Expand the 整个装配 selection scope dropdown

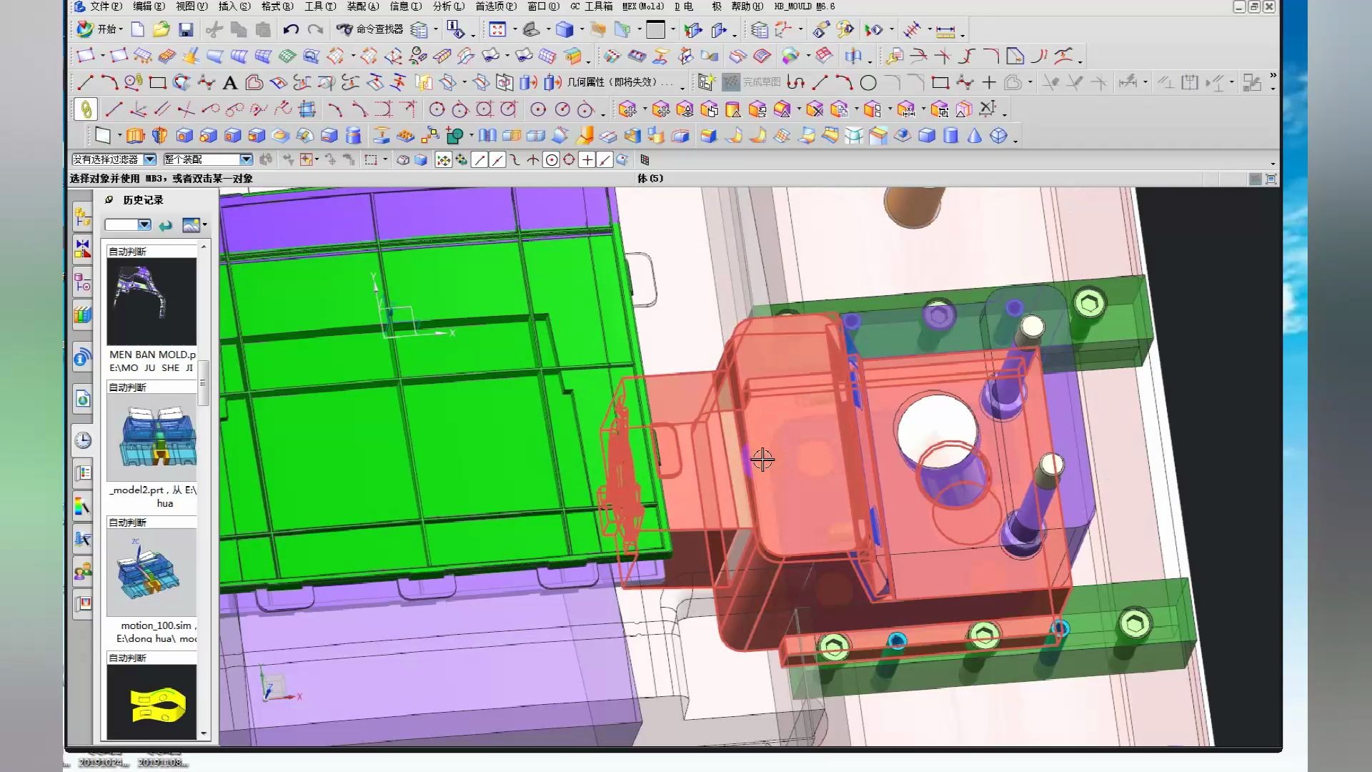246,159
